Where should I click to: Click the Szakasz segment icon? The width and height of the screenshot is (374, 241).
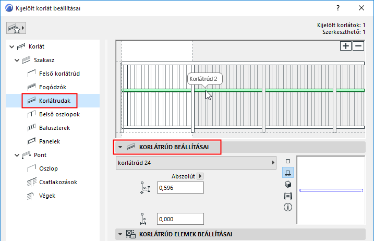pyautogui.click(x=27, y=60)
